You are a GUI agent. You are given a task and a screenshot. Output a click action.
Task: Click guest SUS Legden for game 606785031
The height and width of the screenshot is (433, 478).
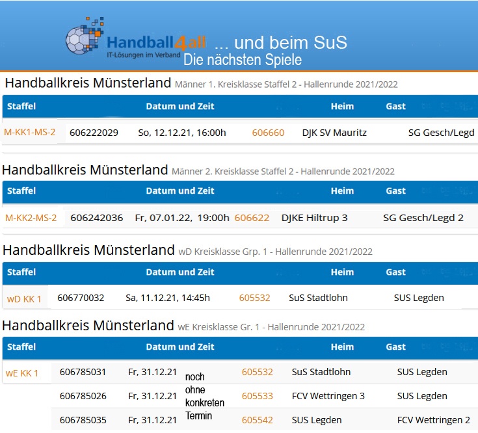tap(422, 372)
